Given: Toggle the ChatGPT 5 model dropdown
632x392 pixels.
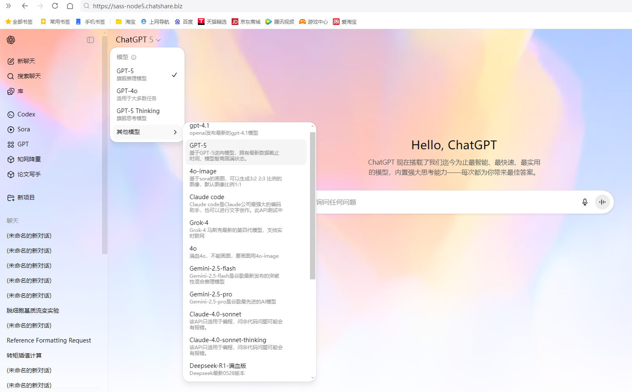Looking at the screenshot, I should click(x=138, y=39).
